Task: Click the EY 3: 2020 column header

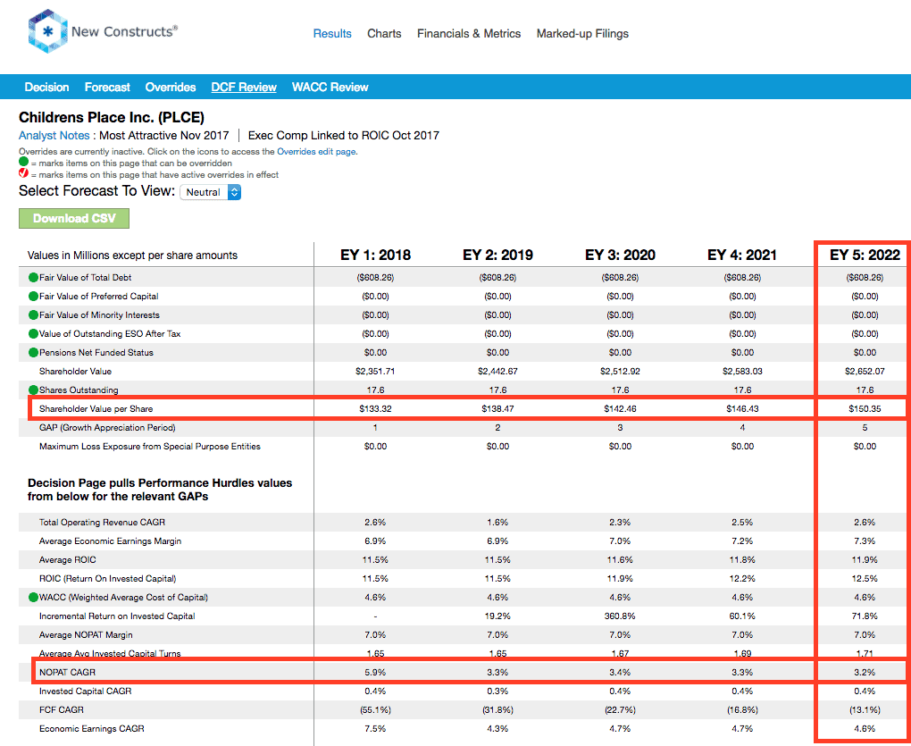Action: point(620,255)
